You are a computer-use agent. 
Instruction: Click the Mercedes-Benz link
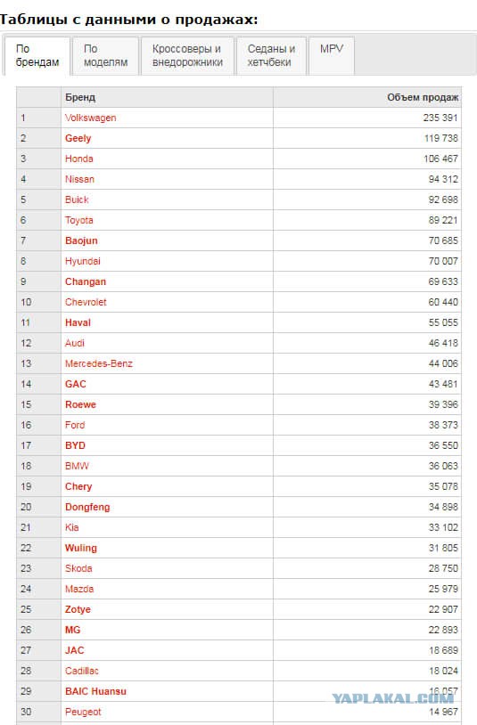(99, 363)
